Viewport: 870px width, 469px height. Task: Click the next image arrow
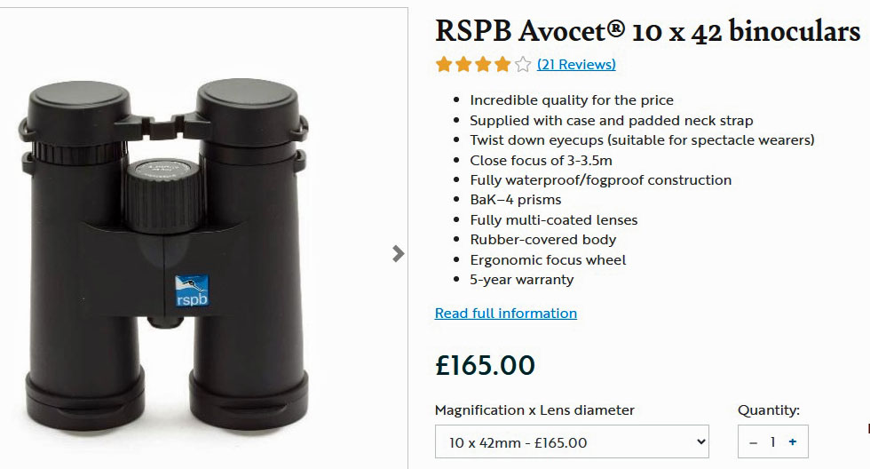[x=398, y=254]
